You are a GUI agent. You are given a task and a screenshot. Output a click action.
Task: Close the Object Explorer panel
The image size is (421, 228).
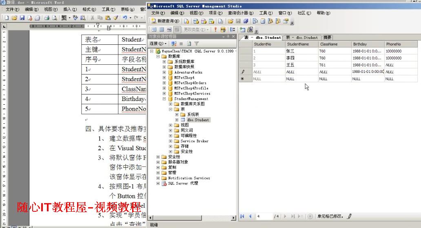[x=233, y=36]
